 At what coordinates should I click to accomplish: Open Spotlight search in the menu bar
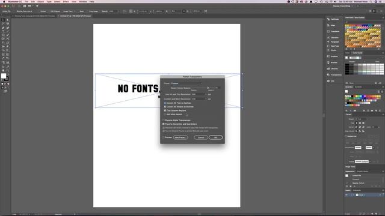coord(371,1)
